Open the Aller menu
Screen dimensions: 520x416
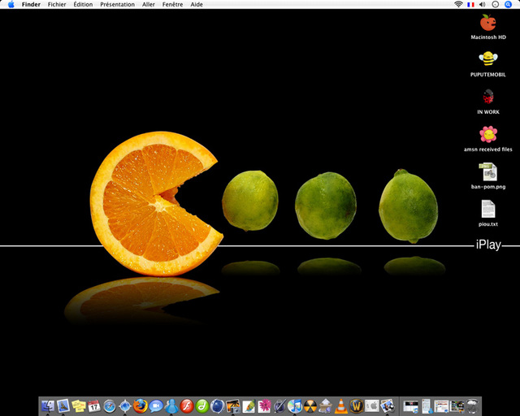click(149, 4)
